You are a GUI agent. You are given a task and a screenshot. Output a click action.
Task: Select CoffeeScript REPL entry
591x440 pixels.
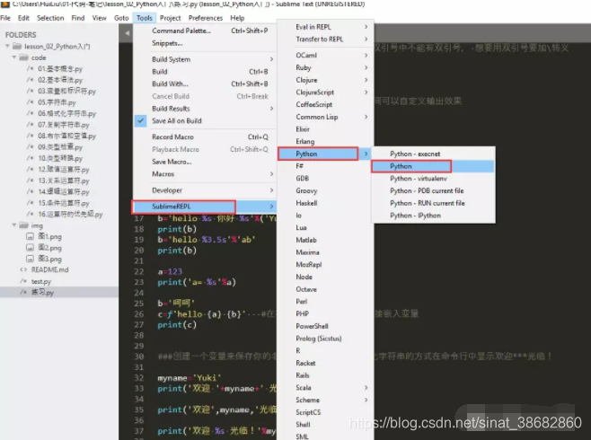[325, 105]
